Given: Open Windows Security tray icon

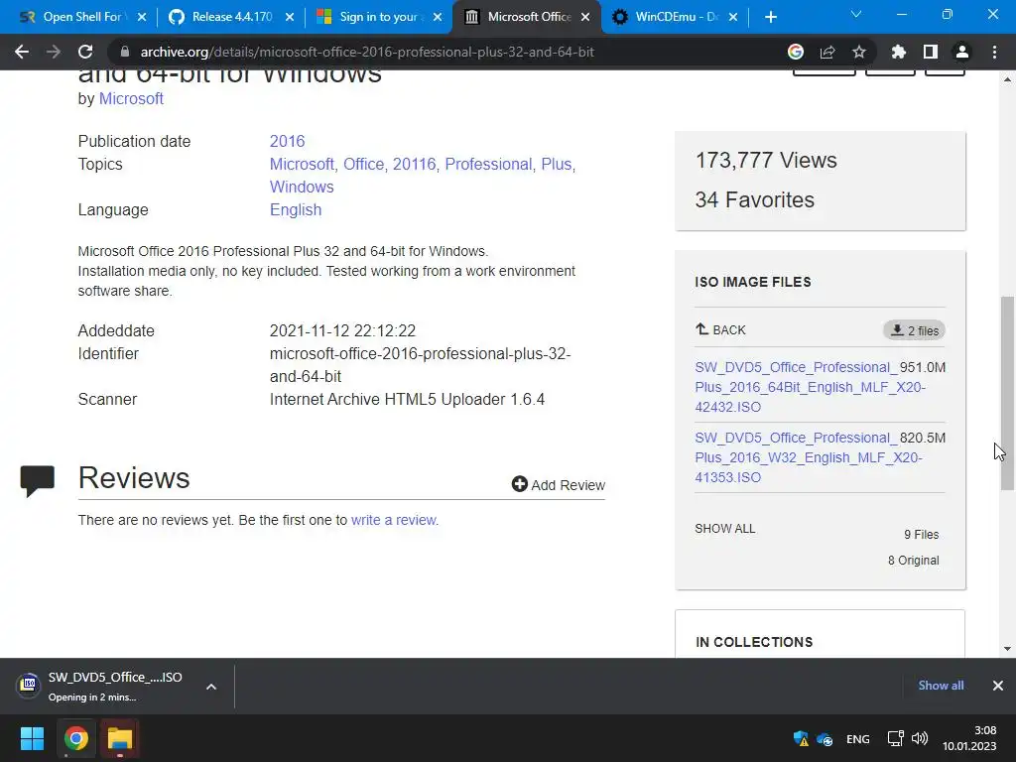Looking at the screenshot, I should (x=801, y=738).
